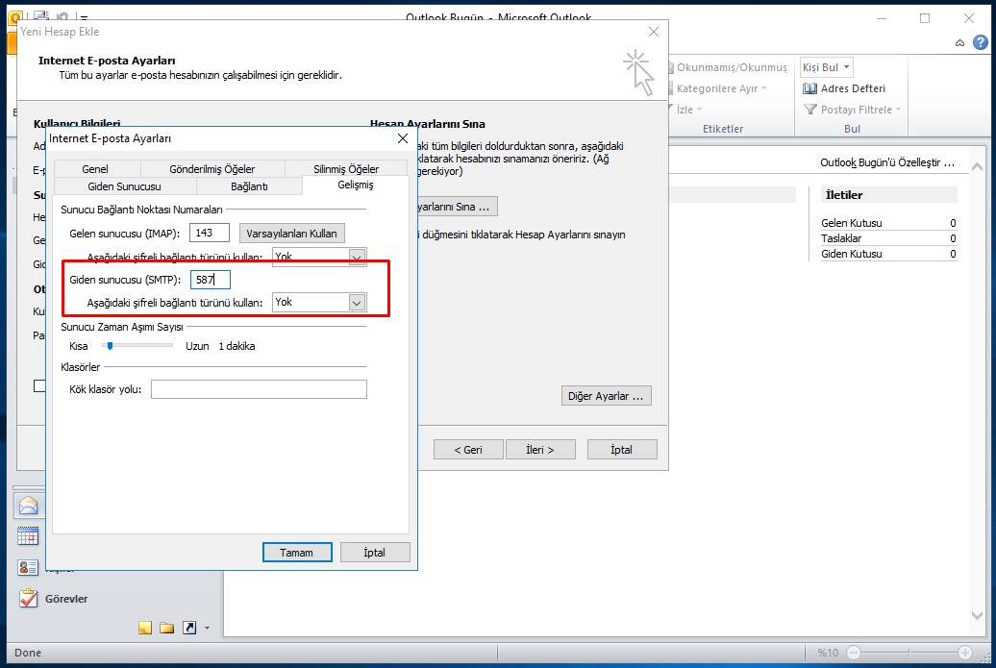
Task: Open the Calendar icon in navigation pane
Action: [28, 536]
